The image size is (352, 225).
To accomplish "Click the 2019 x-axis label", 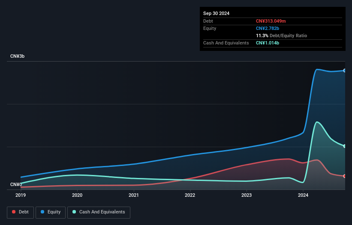I will (21, 195).
